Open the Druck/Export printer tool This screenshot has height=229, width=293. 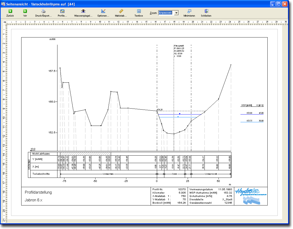[43, 13]
